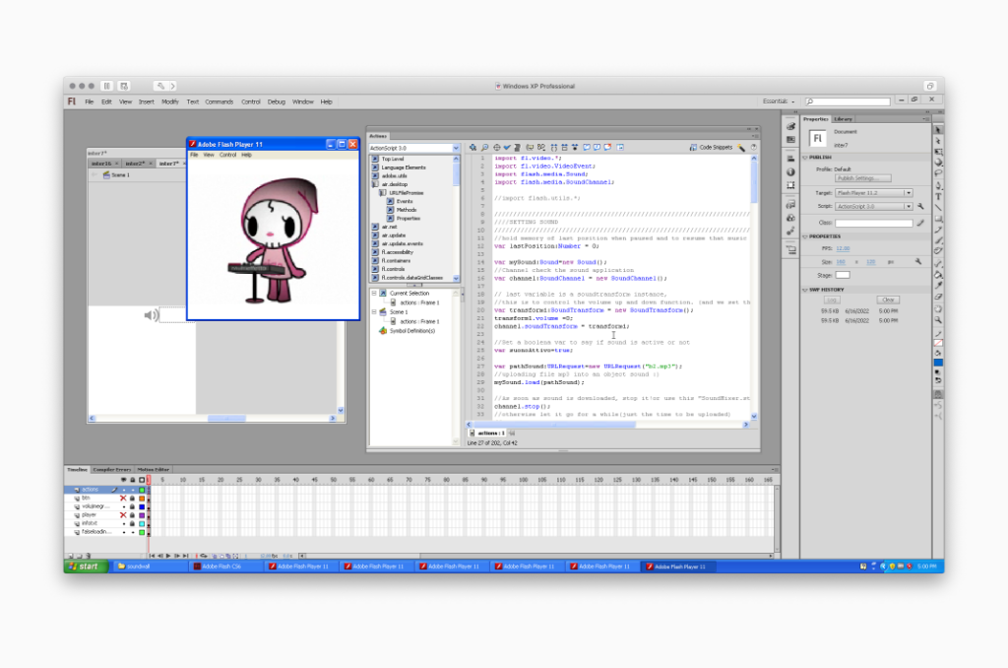
Task: Select the Brush tool
Action: tap(938, 239)
